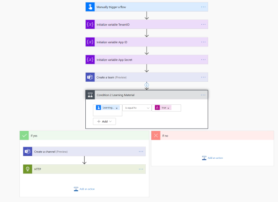278x202 pixels.
Task: Select the Initialize variable TenantID icon
Action: (90, 25)
